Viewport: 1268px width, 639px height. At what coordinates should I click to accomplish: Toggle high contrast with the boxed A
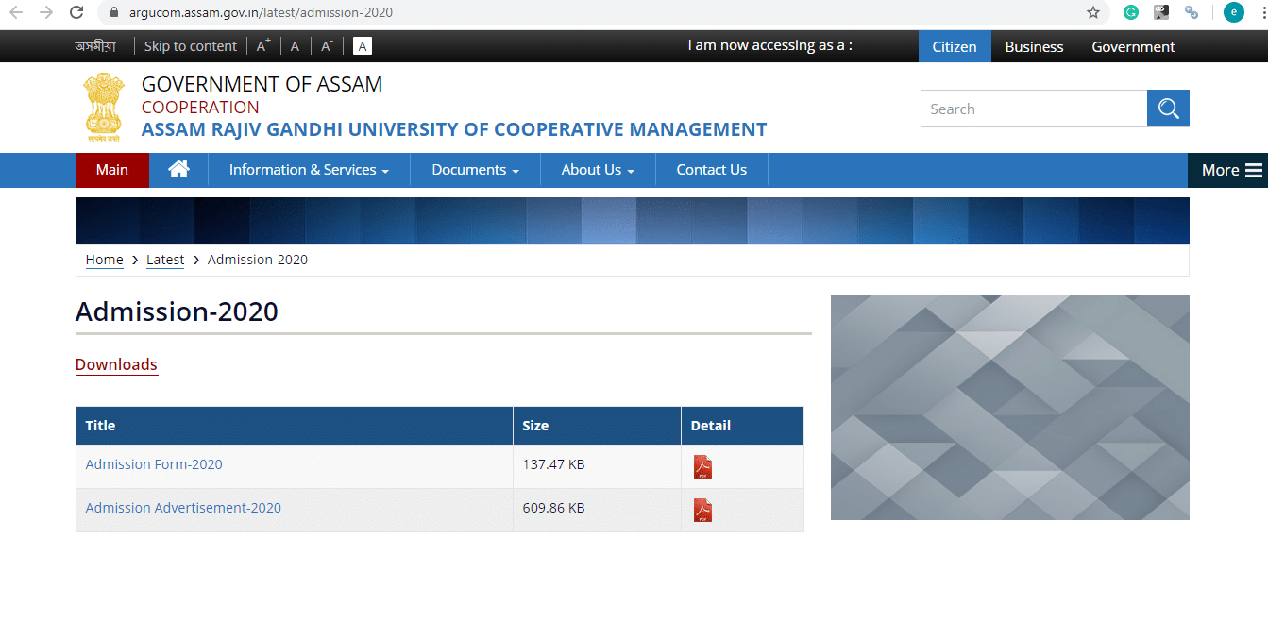coord(362,45)
